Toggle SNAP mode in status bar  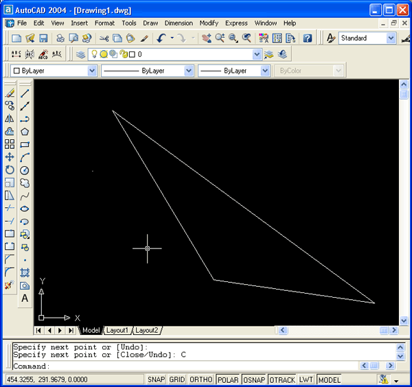pyautogui.click(x=157, y=379)
